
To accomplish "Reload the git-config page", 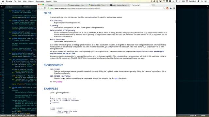I will point(45,8).
